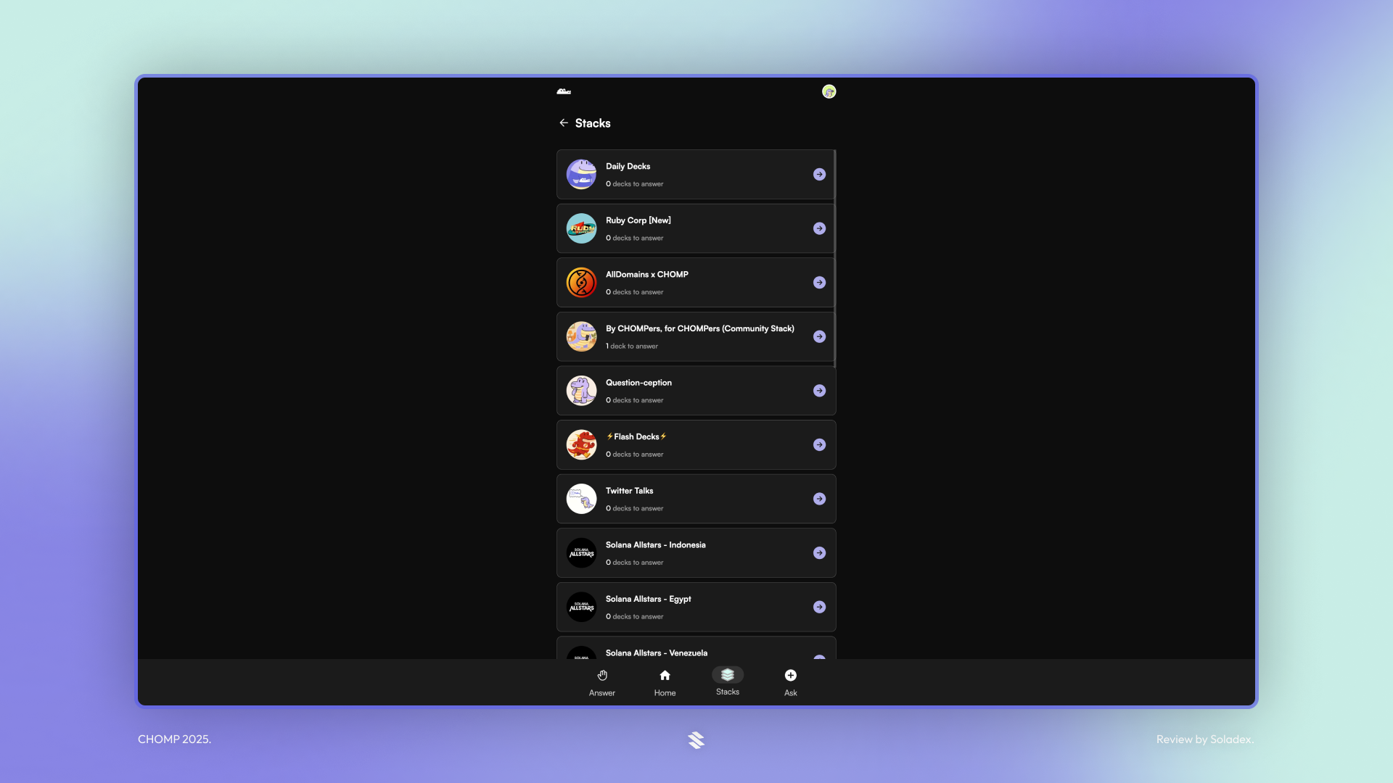Click the AllDomains stack avatar

(581, 283)
